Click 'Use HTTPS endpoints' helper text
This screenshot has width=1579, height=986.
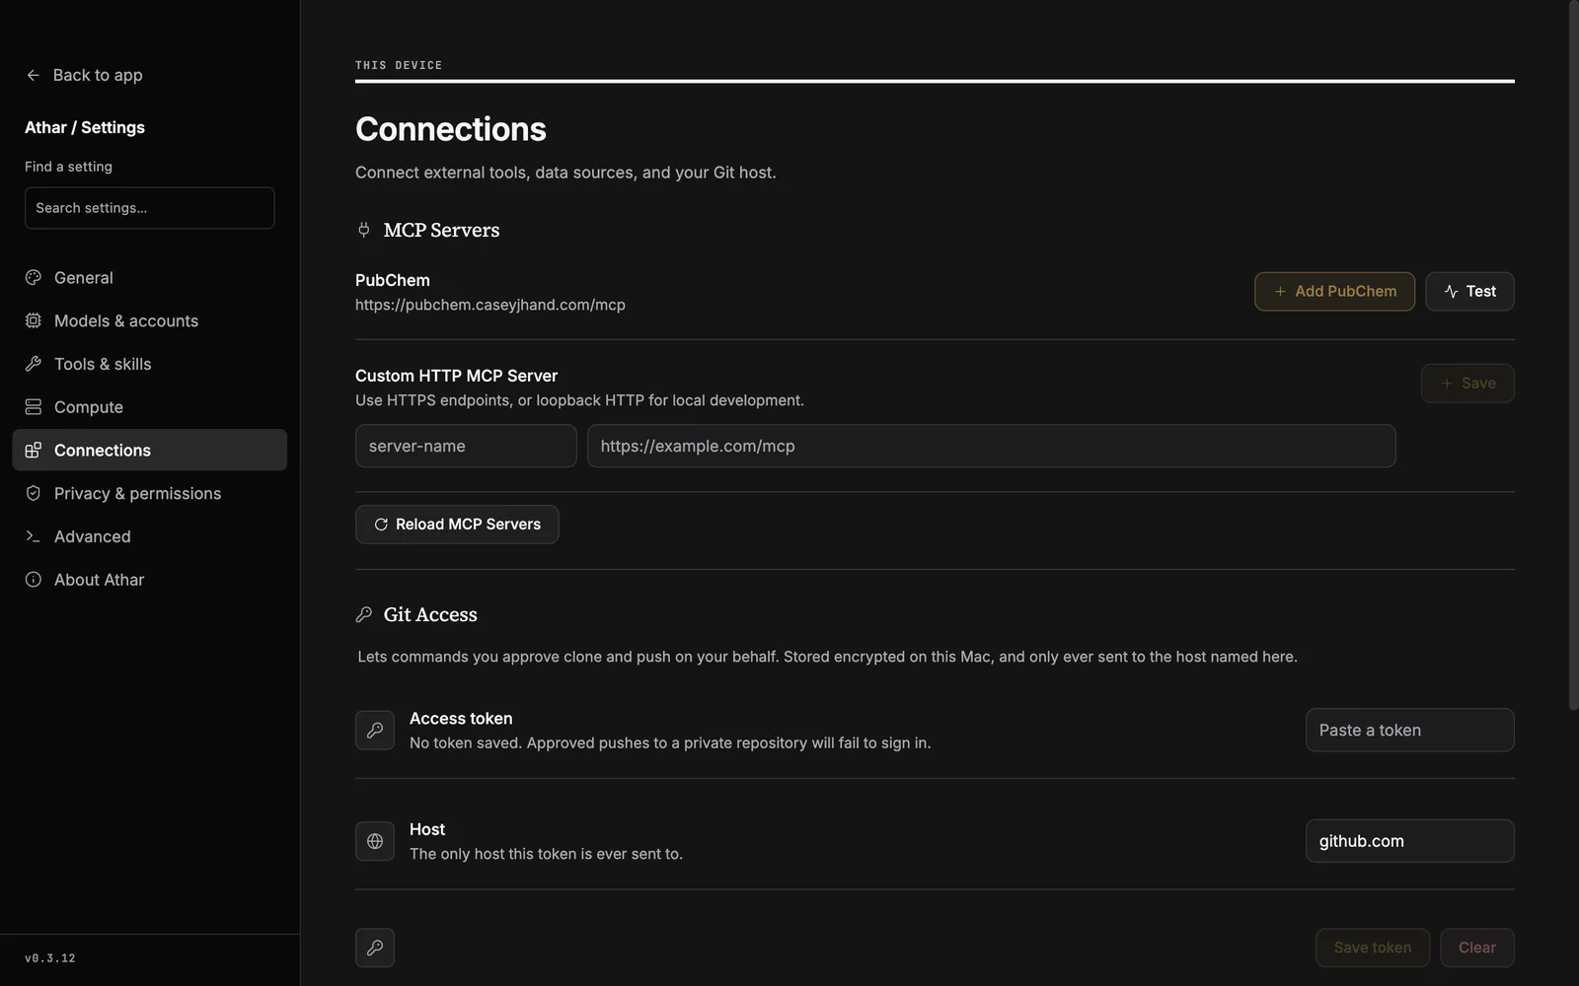pyautogui.click(x=579, y=400)
